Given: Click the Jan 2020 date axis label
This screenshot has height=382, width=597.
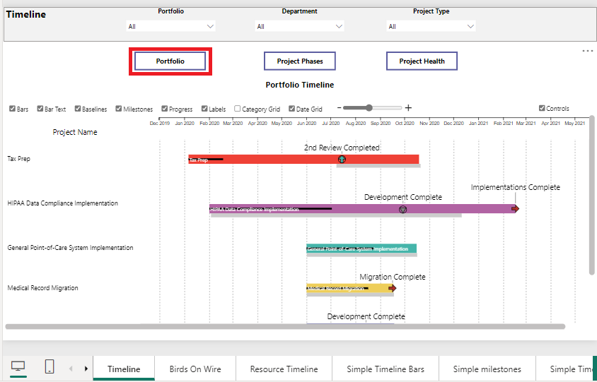Looking at the screenshot, I should [x=185, y=123].
